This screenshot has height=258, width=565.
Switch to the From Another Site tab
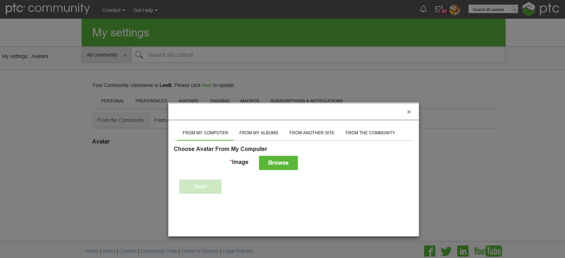coord(312,133)
